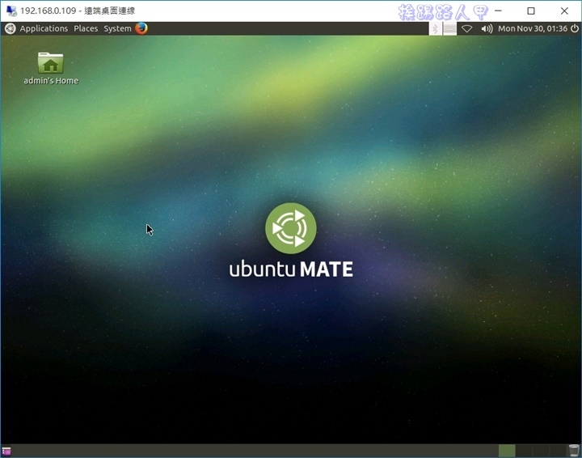
Task: Open the Places menu
Action: pos(86,28)
